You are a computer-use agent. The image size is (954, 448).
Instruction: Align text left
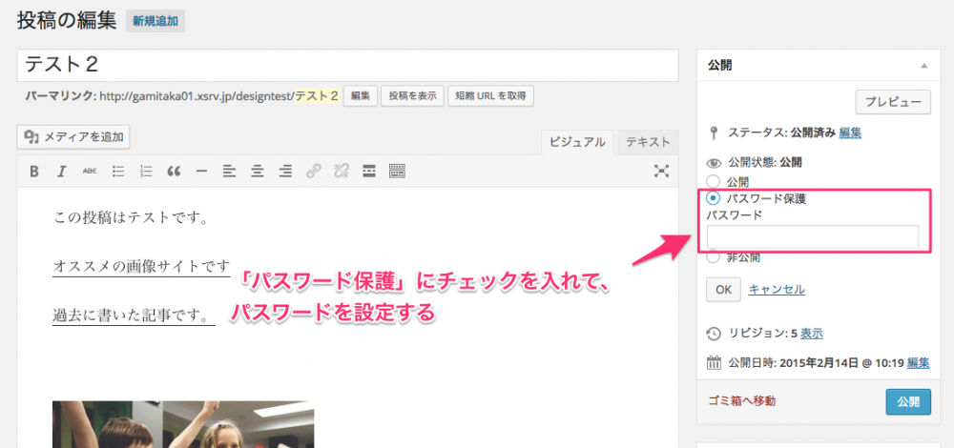click(229, 172)
